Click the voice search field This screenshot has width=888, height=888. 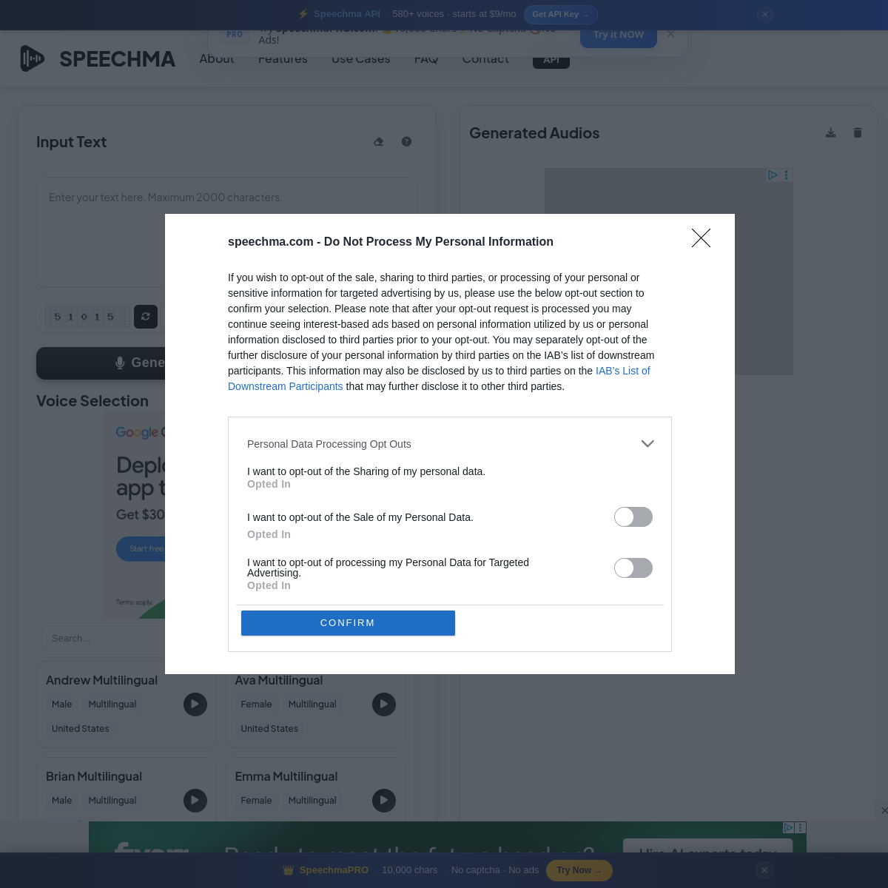coord(104,638)
